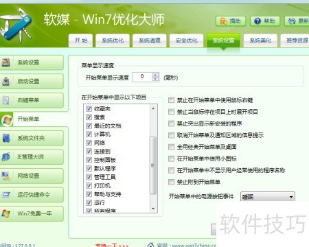This screenshot has height=247, width=309.
Task: Enable 全用经典开始菜单及桌面
Action: 171,147
